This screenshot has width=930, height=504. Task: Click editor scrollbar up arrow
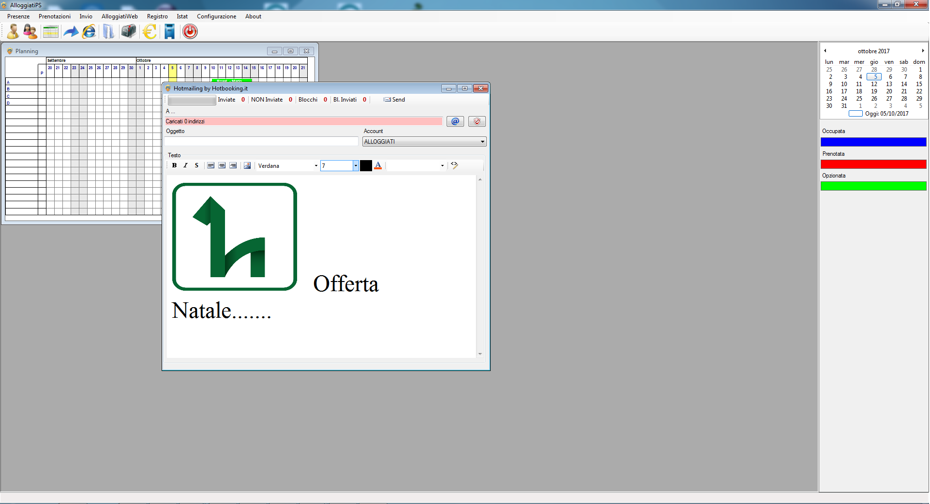click(x=480, y=179)
